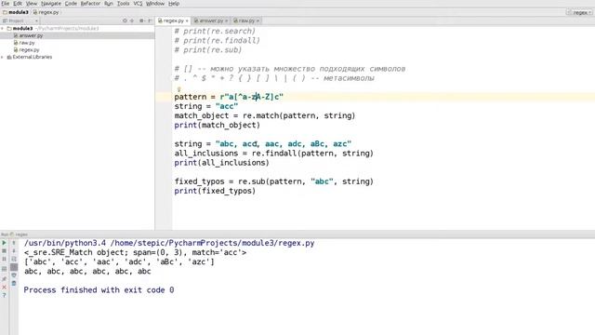Rerun the regex script with green play icon
The height and width of the screenshot is (335, 595).
pos(4,243)
